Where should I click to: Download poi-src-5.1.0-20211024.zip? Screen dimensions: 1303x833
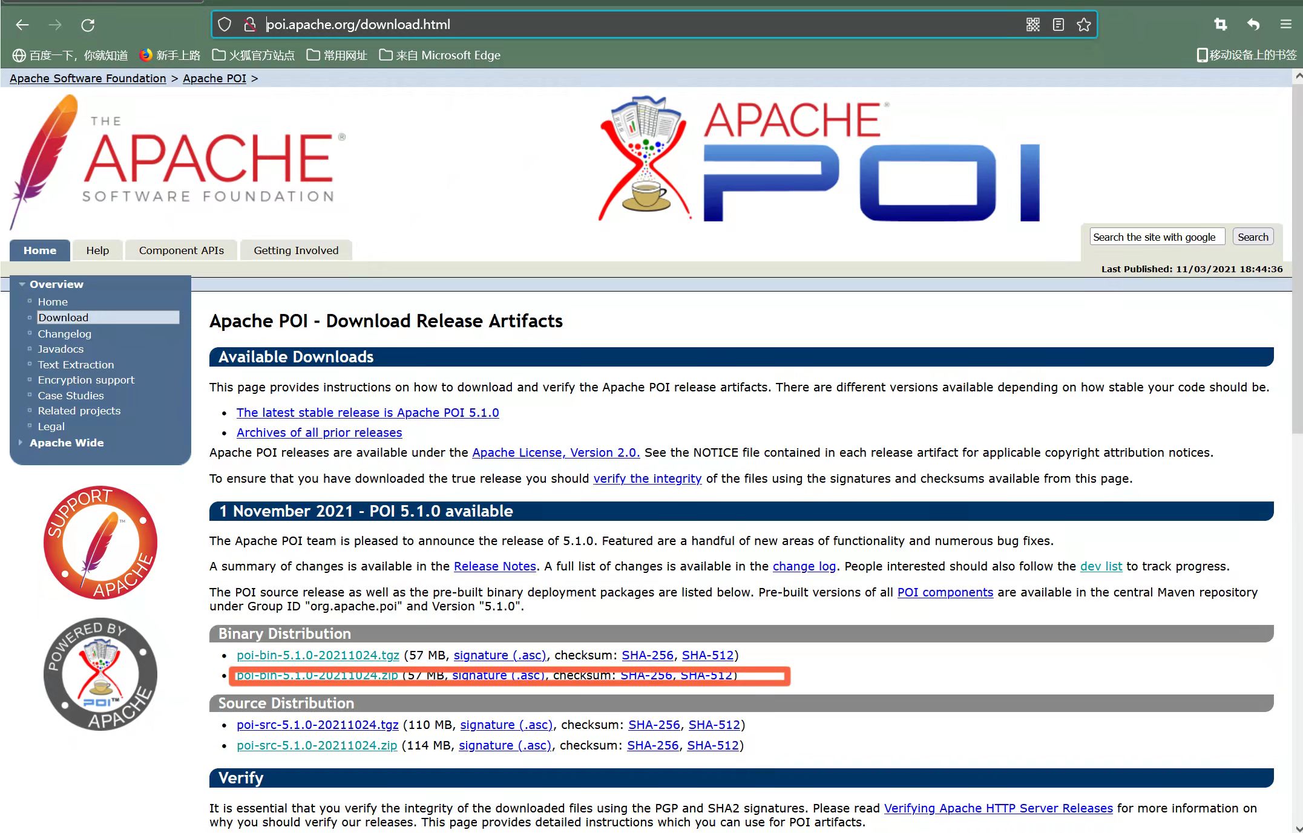[317, 745]
